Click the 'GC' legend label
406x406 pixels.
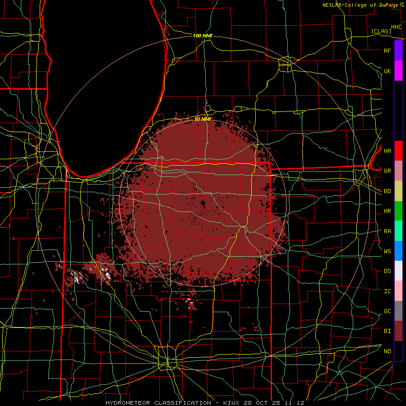(x=387, y=311)
